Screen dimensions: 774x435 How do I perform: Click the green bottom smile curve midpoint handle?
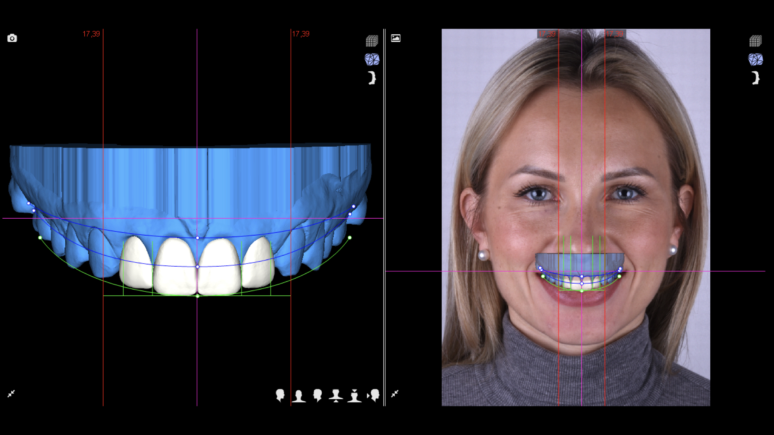coord(198,296)
